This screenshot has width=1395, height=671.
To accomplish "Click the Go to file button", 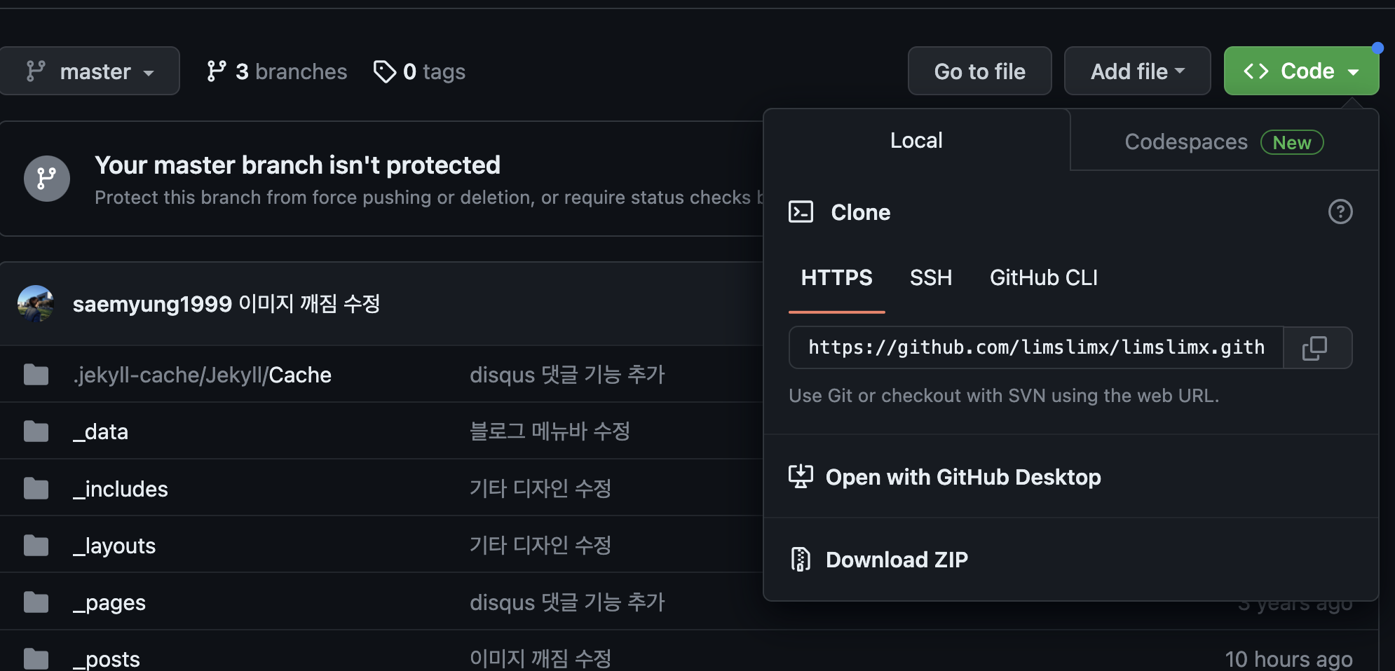I will (x=980, y=70).
